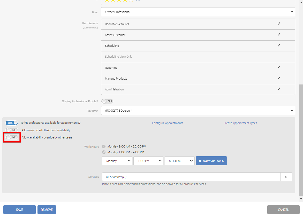This screenshot has width=303, height=217.
Task: Expand the Services list with double chevron
Action: tap(286, 177)
